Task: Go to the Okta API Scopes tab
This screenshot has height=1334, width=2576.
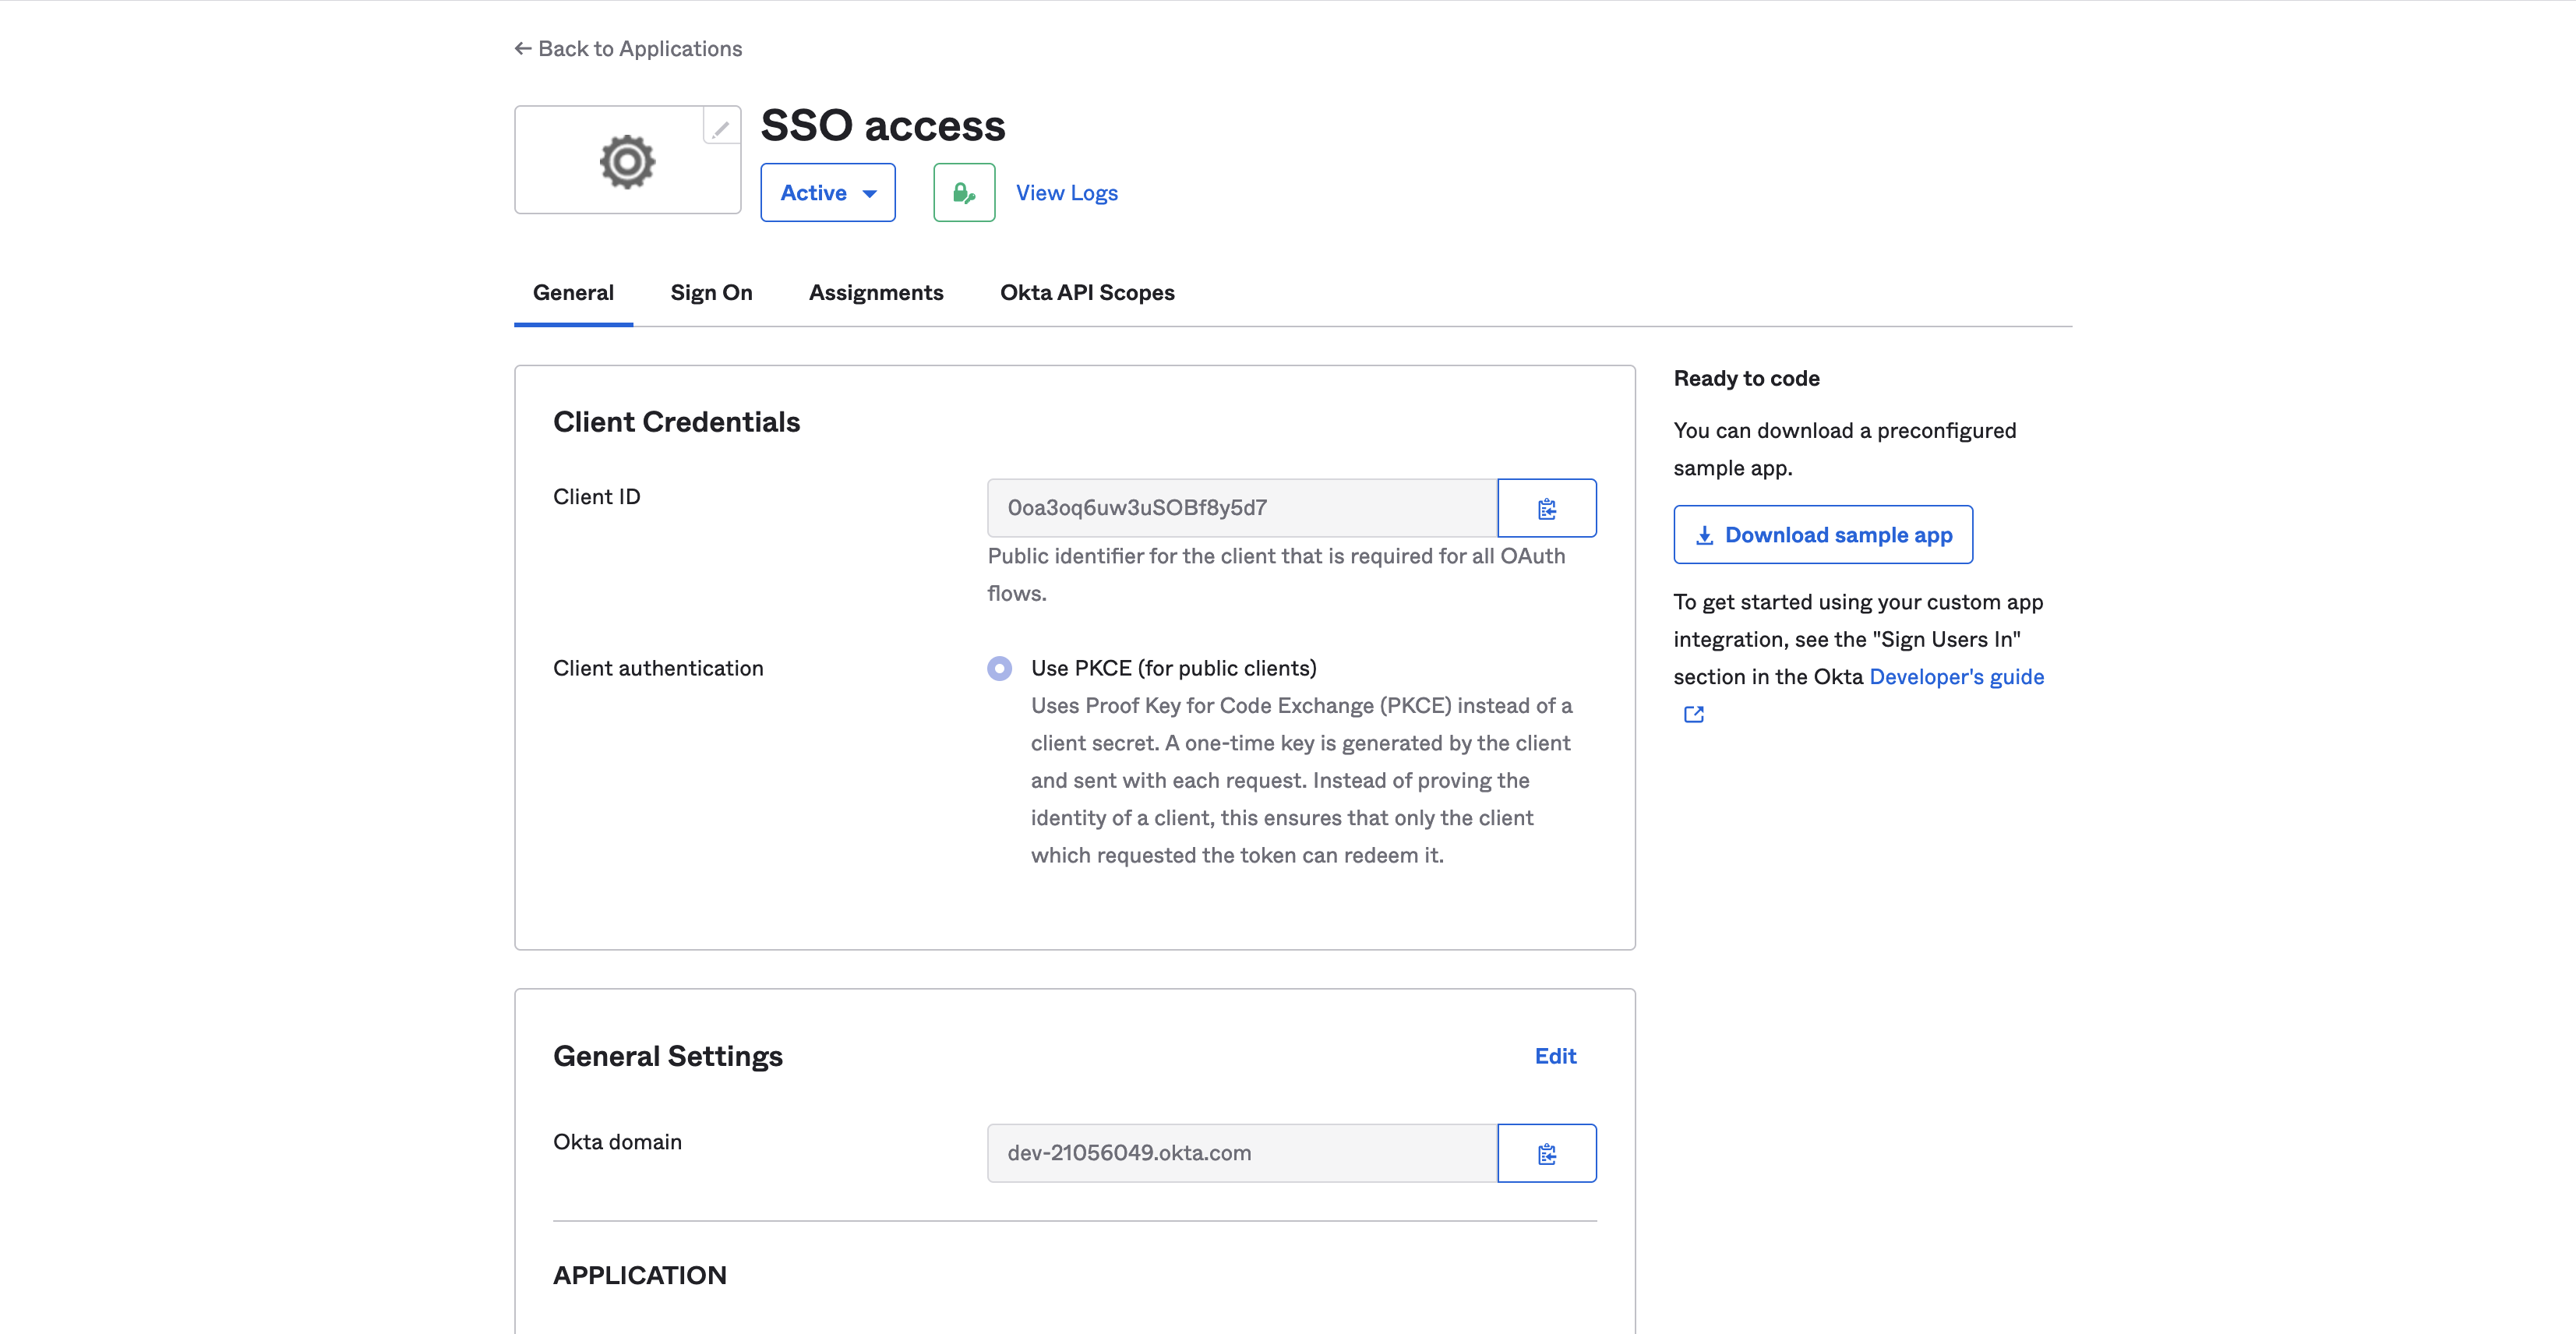Action: (x=1087, y=292)
